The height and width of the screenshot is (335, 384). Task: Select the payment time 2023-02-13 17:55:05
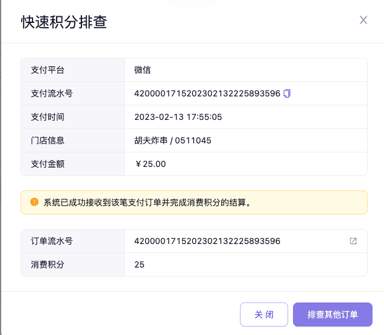(x=178, y=117)
